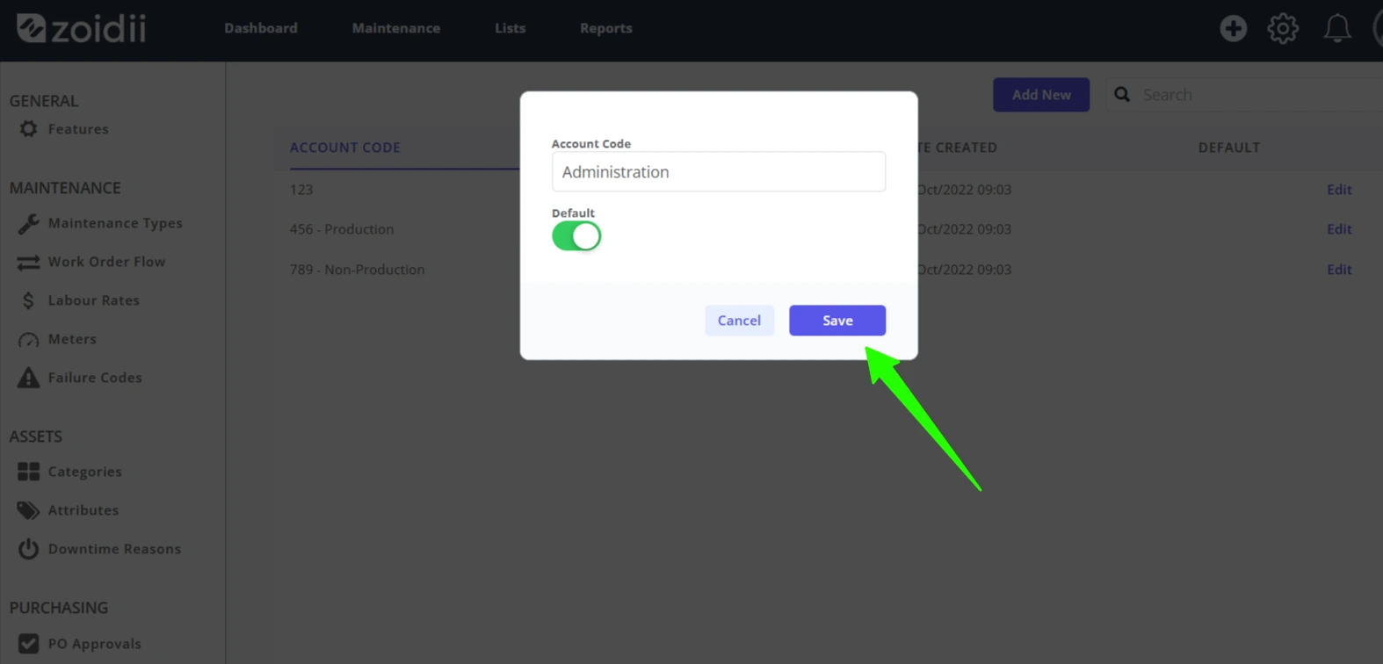Click the Maintenance Types wrench icon
Viewport: 1383px width, 664px height.
pyautogui.click(x=28, y=224)
